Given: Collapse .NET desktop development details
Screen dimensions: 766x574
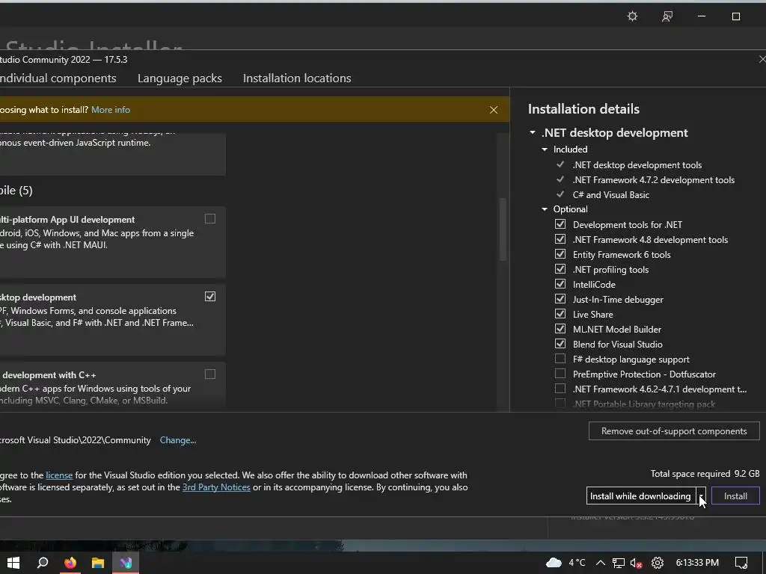Looking at the screenshot, I should tap(533, 133).
